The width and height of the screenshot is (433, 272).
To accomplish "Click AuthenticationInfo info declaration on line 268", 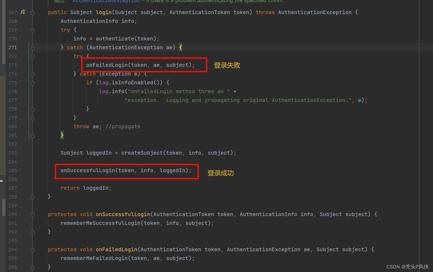I will (99, 21).
